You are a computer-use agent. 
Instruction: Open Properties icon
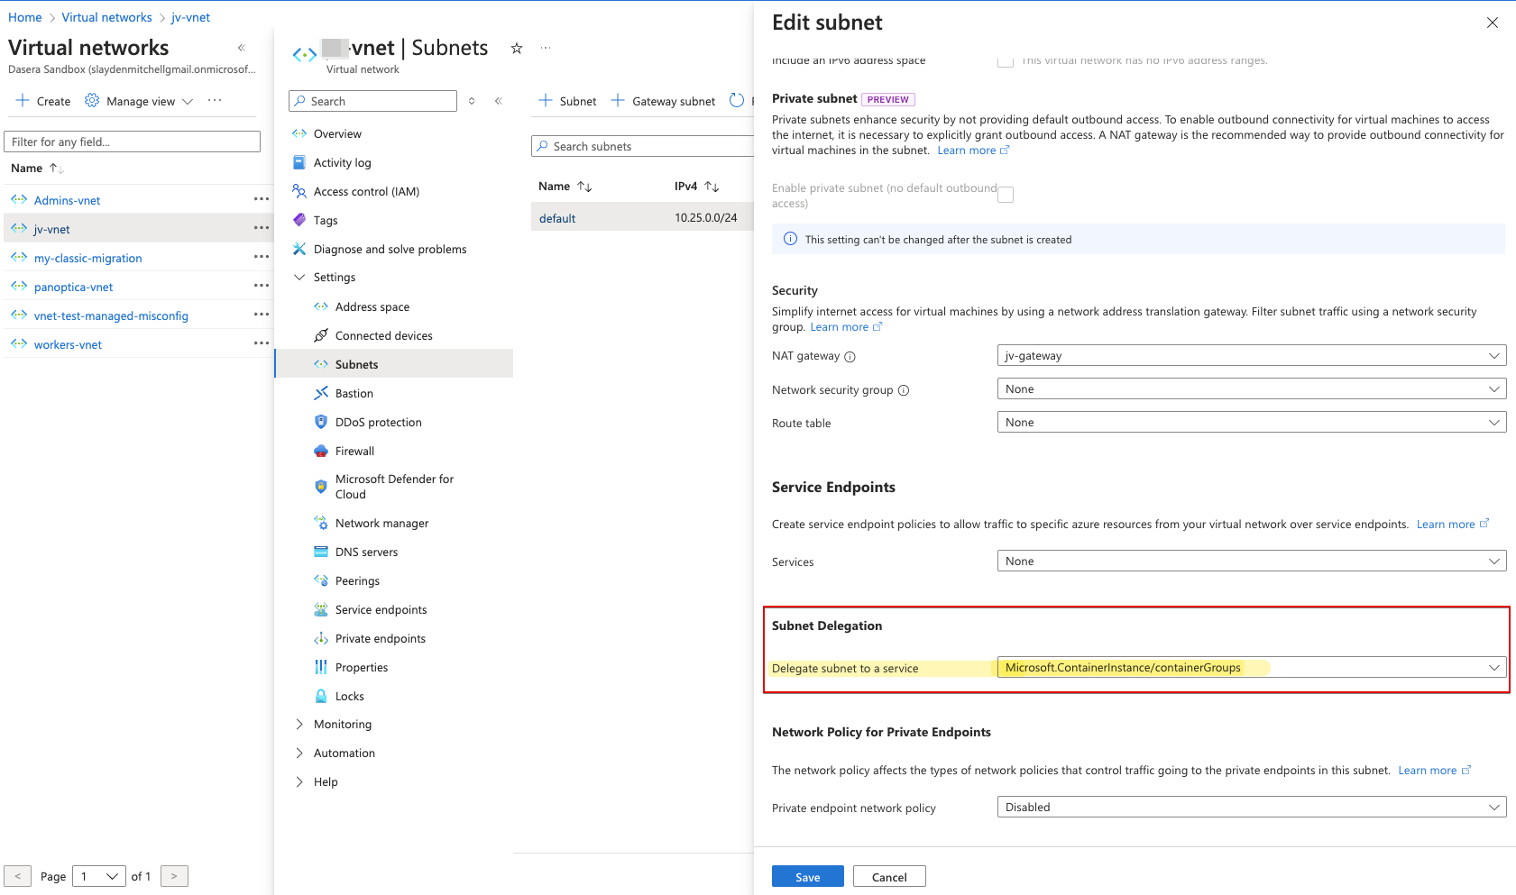[321, 667]
